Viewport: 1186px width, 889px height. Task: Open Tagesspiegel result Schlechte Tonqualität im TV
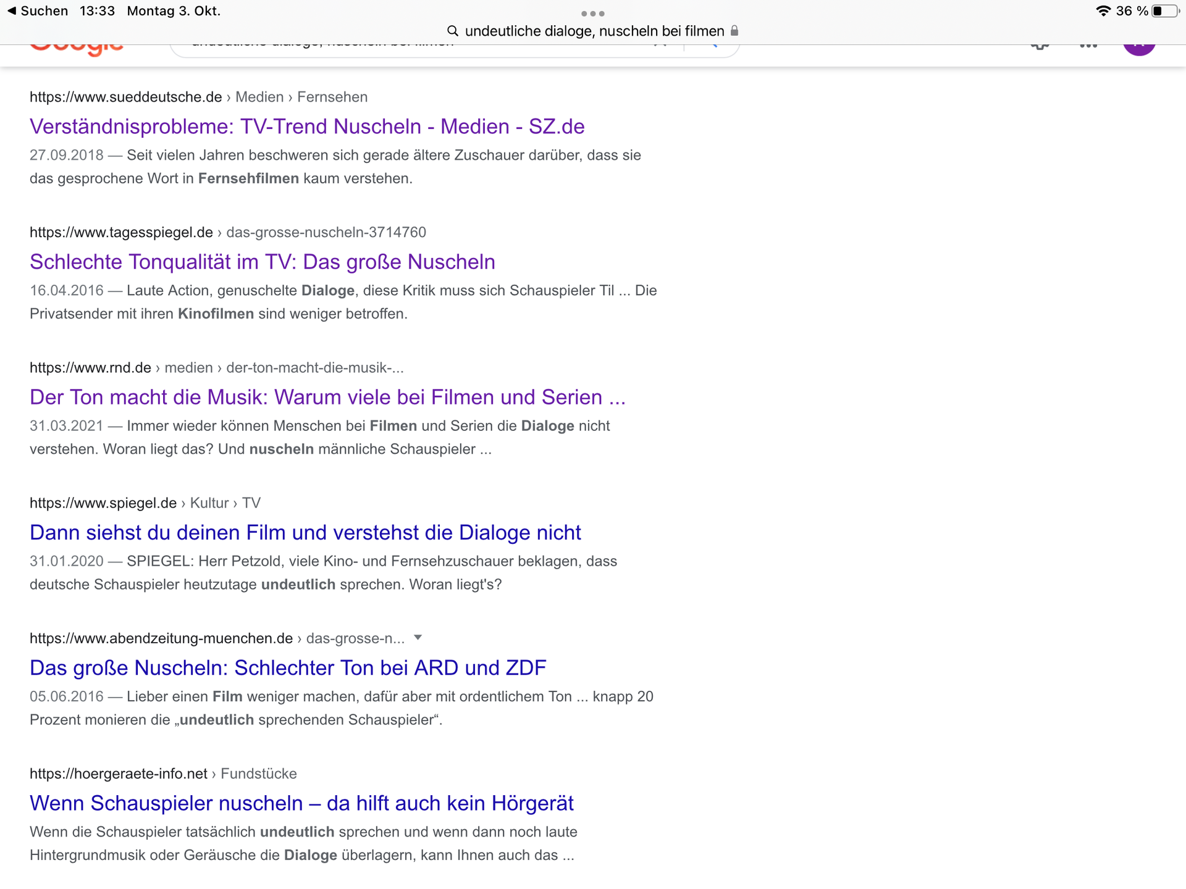coord(263,262)
